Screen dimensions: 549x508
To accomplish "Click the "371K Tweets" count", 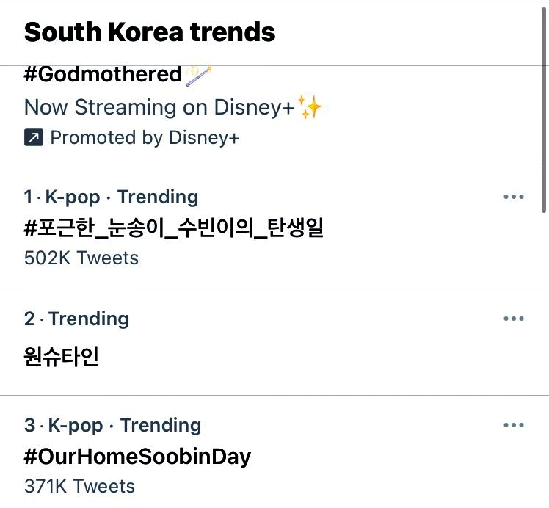I will 79,486.
